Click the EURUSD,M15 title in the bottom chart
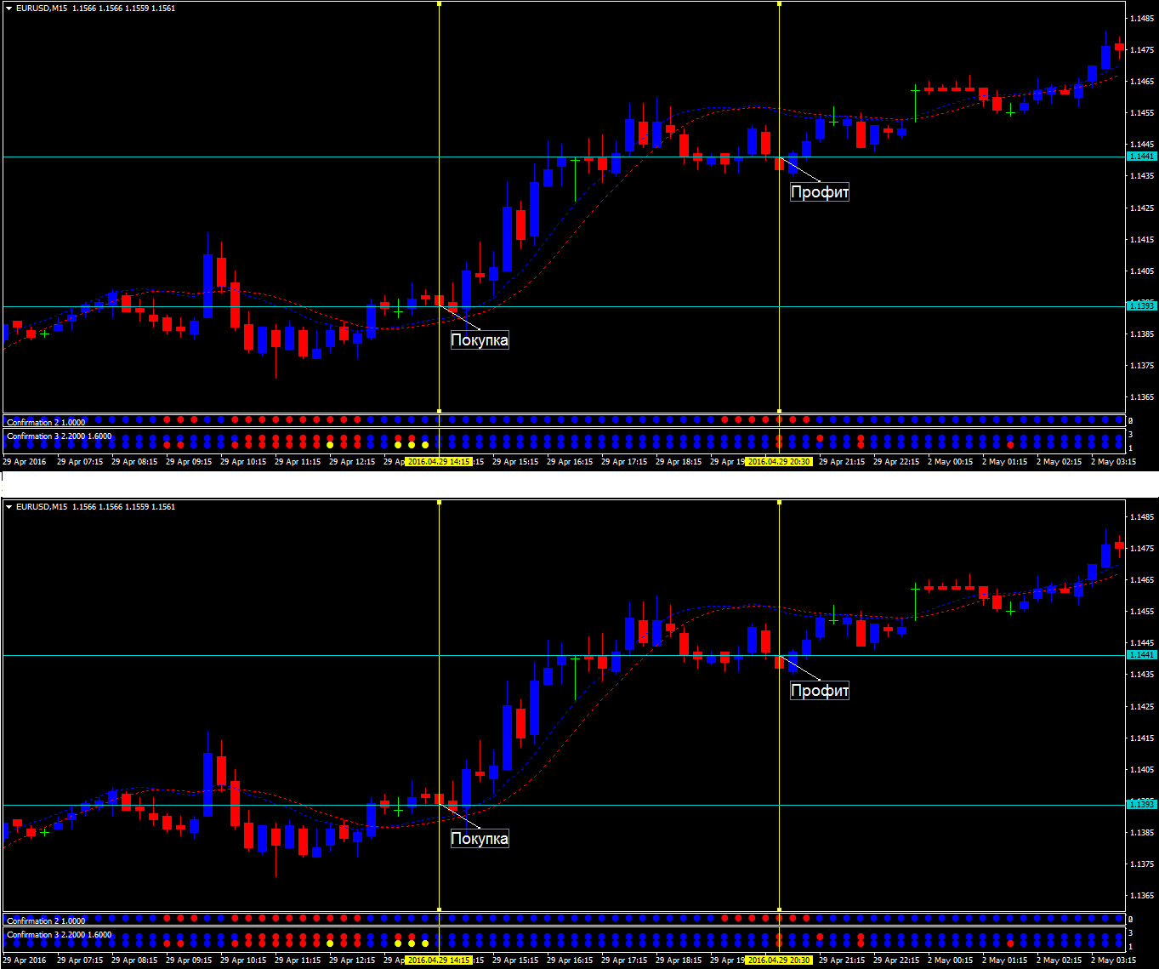Image resolution: width=1159 pixels, height=969 pixels. 43,507
